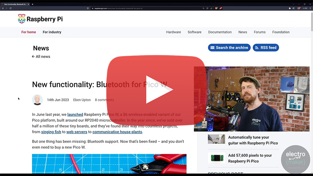Open the extensions puzzle icon
The height and width of the screenshot is (176, 313).
click(289, 8)
